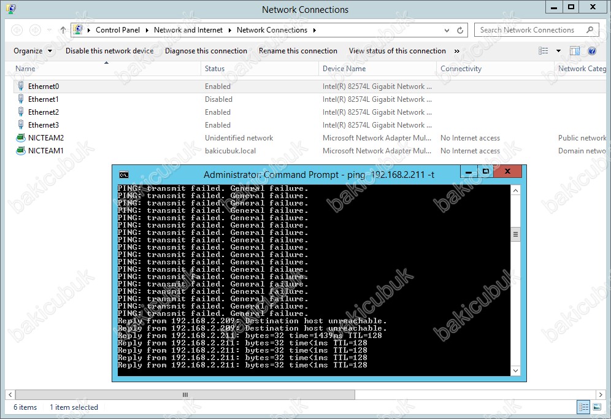Switch to large icons view in status bar
Viewport: 611px width, 419px height.
point(597,407)
